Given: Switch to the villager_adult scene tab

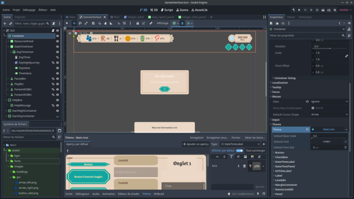Looking at the screenshot, I should click(134, 17).
